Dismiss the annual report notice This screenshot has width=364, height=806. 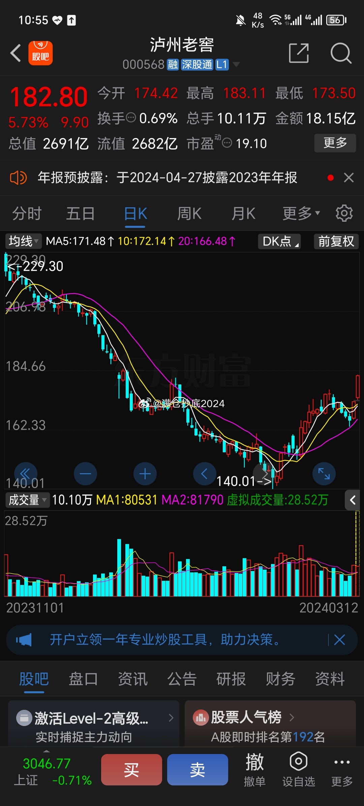(x=349, y=178)
